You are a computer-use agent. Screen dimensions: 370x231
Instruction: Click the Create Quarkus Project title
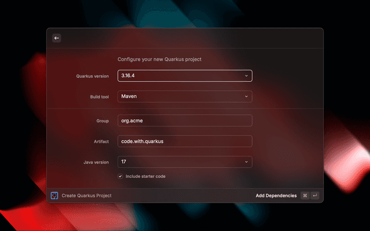pos(87,196)
